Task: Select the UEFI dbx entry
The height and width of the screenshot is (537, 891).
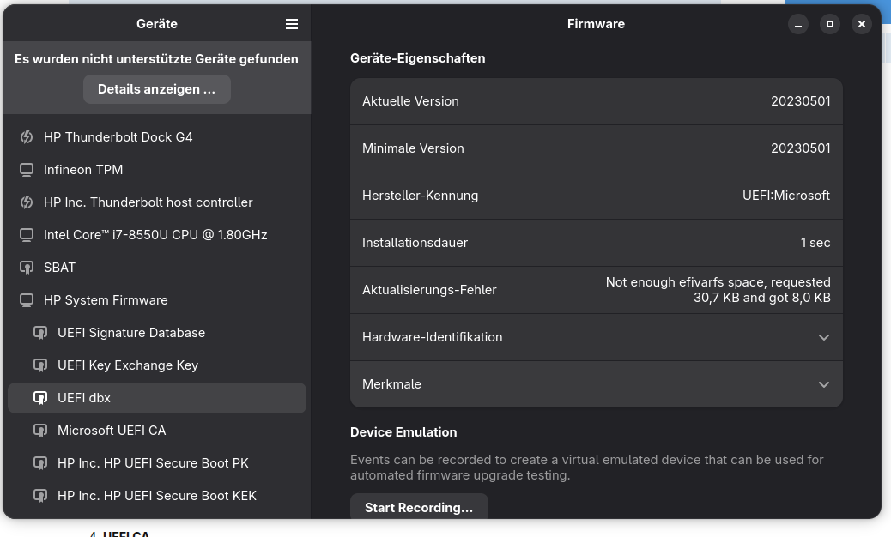Action: [84, 398]
